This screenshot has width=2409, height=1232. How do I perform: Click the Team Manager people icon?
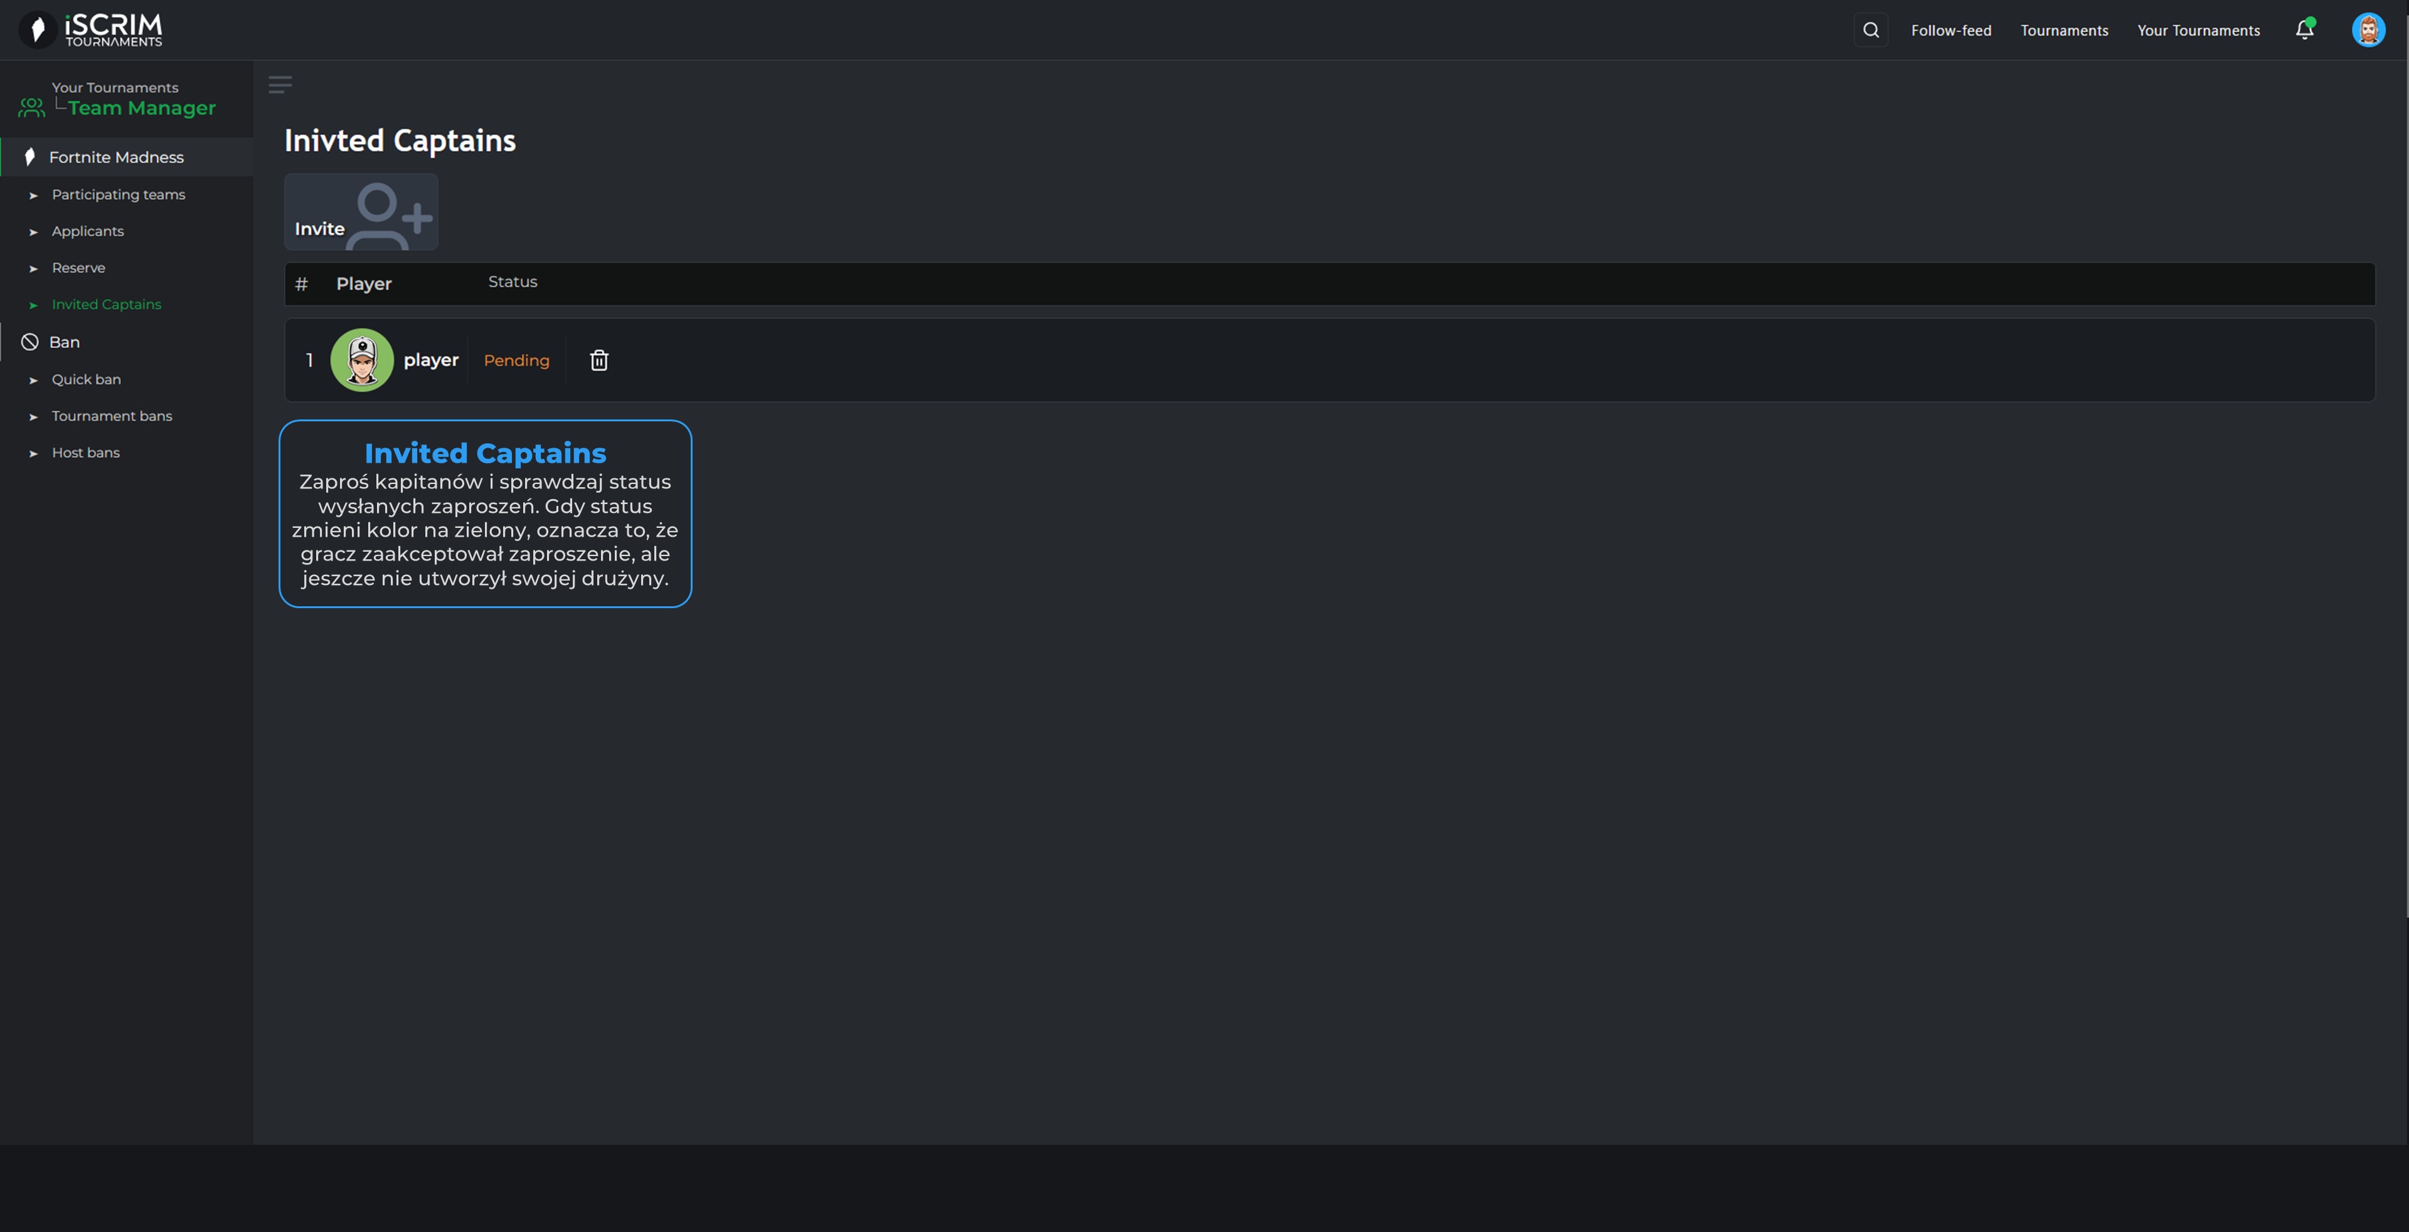(32, 107)
